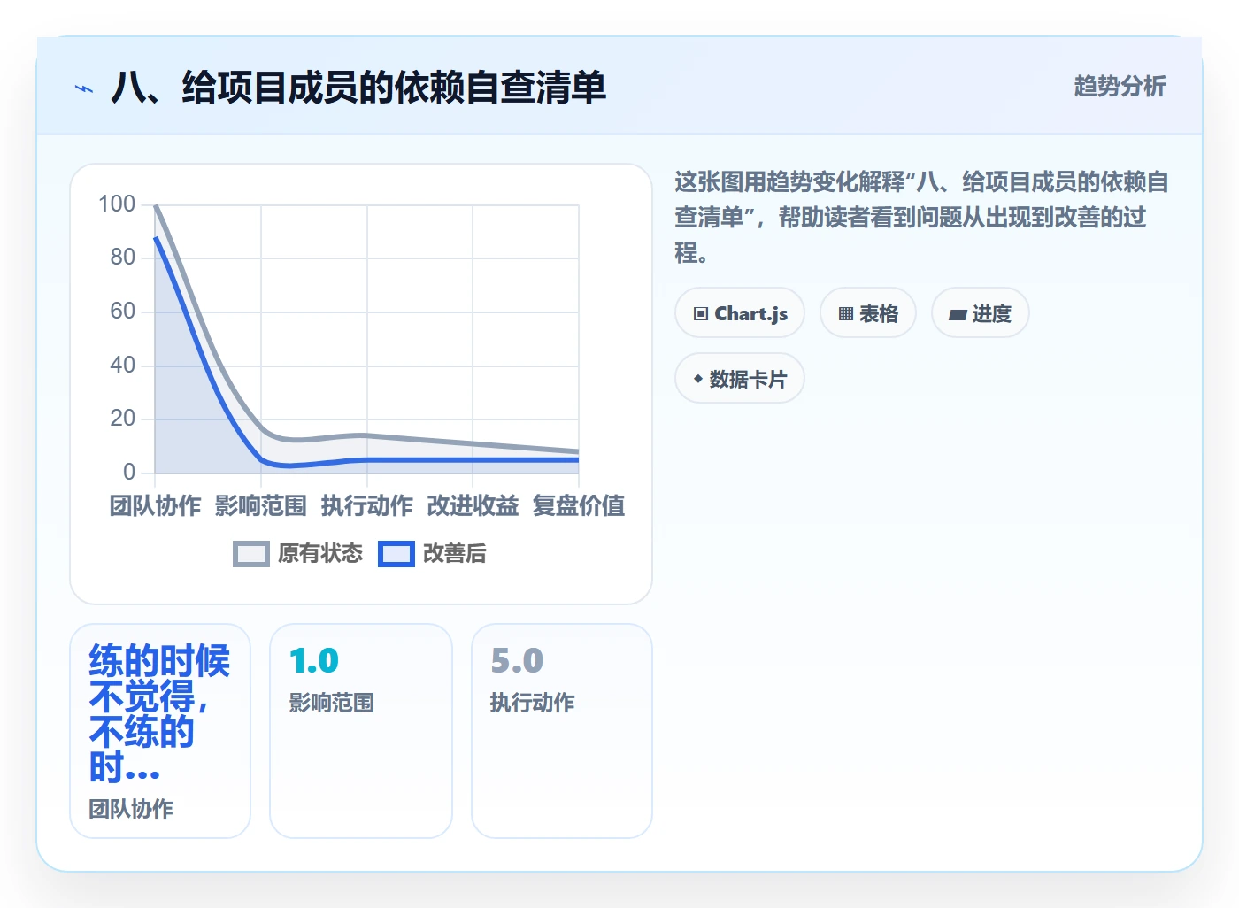The height and width of the screenshot is (908, 1239).
Task: Click the 60 y-axis value
Action: point(123,312)
